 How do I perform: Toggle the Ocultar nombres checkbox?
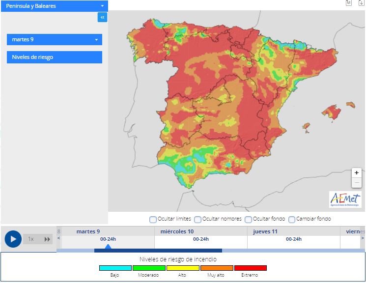click(197, 219)
